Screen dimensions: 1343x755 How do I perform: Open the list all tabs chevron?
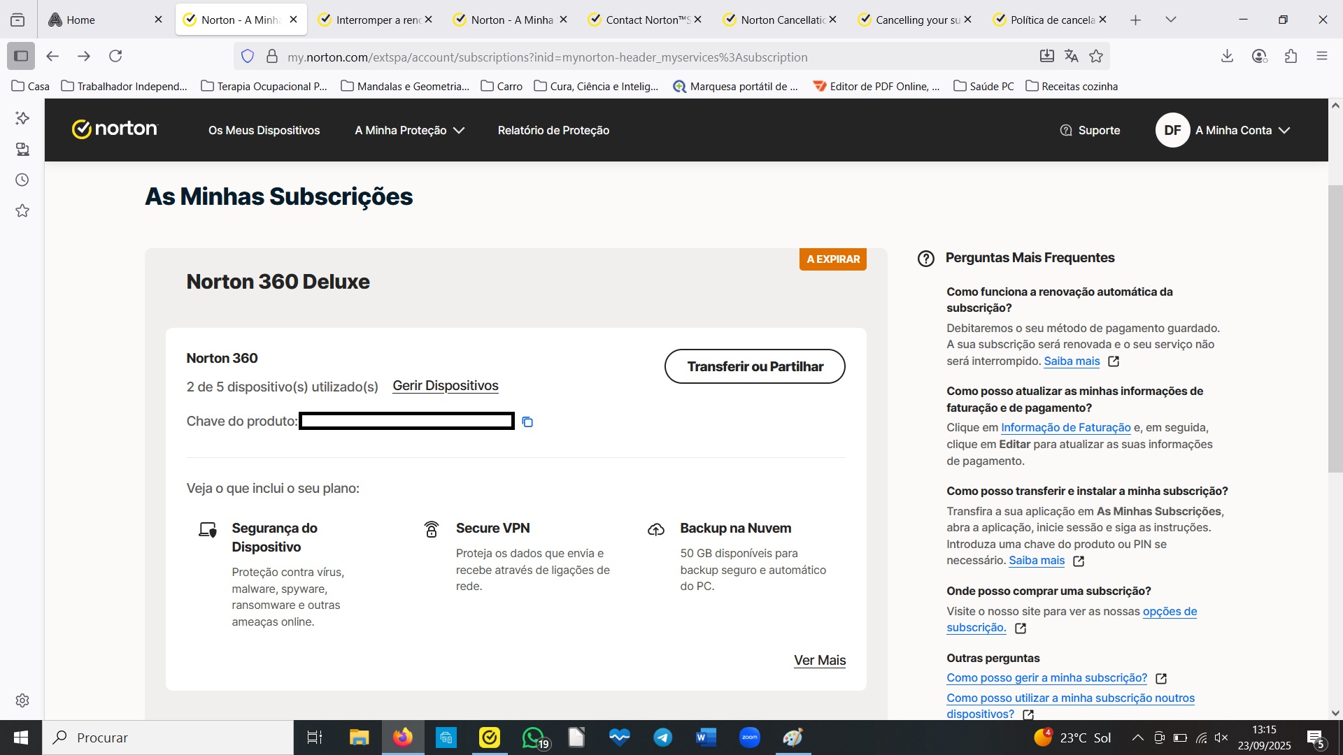[x=1171, y=20]
